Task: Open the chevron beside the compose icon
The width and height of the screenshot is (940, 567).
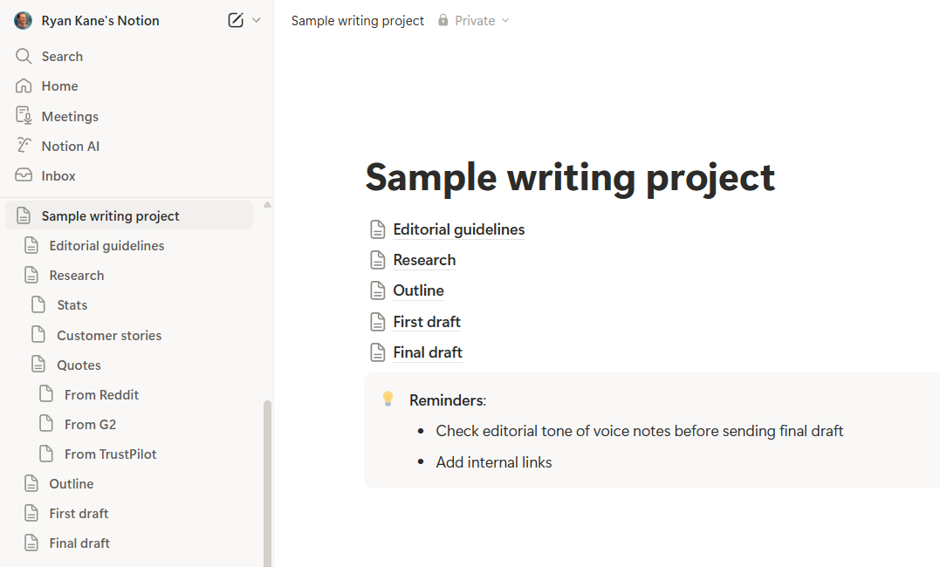Action: pyautogui.click(x=254, y=20)
